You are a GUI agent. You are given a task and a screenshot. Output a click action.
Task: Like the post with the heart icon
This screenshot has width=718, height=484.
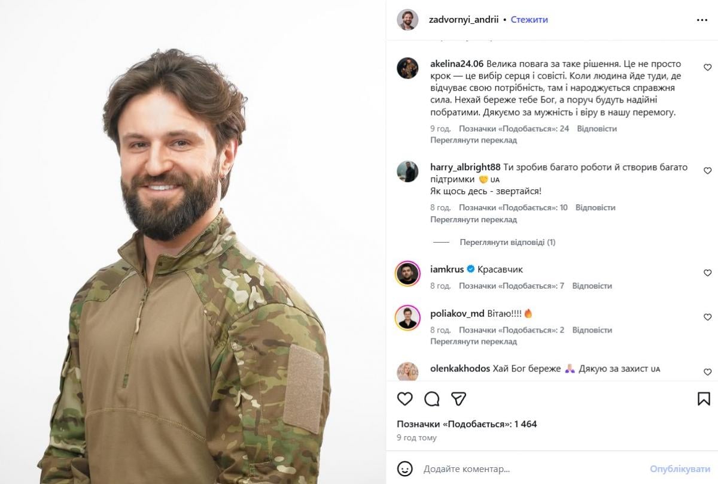point(405,399)
